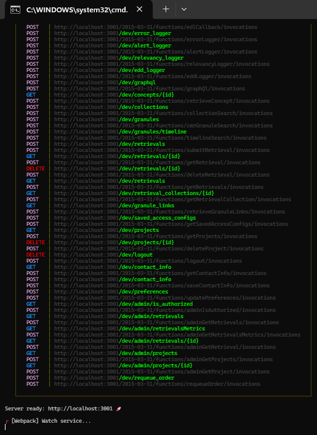317x435 pixels.
Task: Open the new tab profile dropdown
Action: click(184, 9)
